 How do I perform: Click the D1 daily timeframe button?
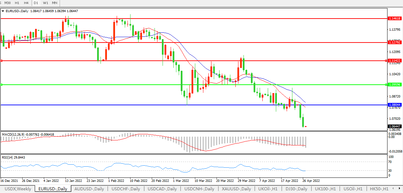36,3
